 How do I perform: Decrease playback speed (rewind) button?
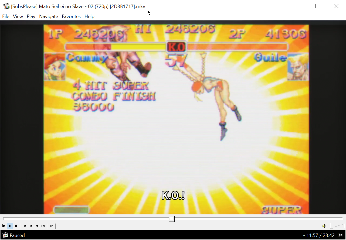tap(31, 226)
